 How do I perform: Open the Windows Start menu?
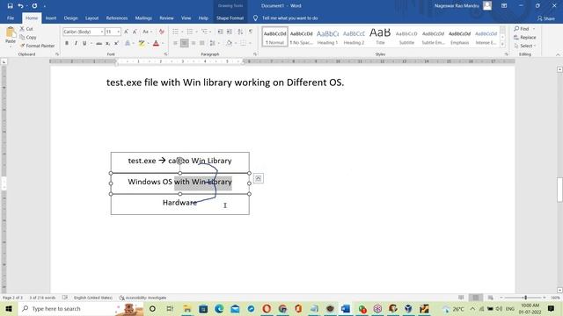(9, 309)
